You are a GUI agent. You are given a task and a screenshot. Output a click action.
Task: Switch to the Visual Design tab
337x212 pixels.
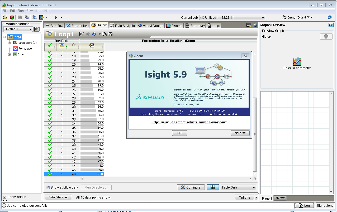[x=150, y=26]
